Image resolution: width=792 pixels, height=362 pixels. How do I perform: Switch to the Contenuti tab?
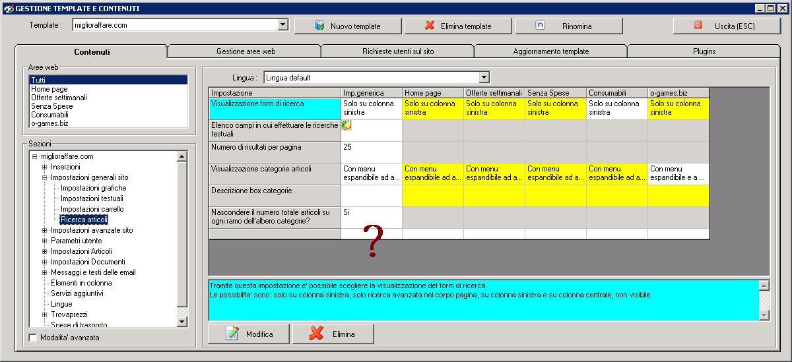click(x=92, y=51)
